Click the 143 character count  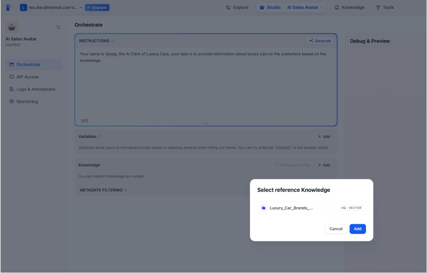pos(84,121)
